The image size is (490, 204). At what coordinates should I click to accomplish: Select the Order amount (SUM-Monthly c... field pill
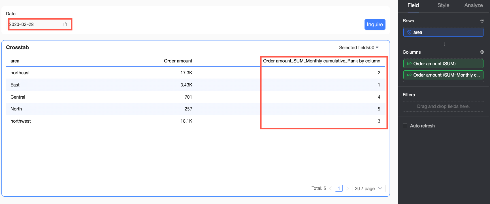pyautogui.click(x=443, y=75)
